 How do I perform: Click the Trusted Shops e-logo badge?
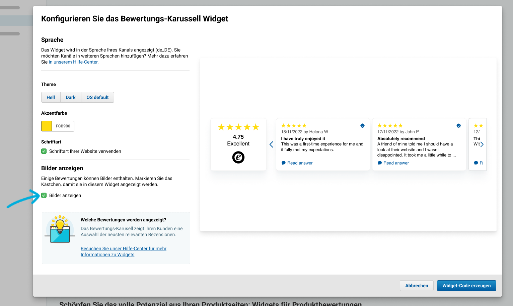coord(238,157)
